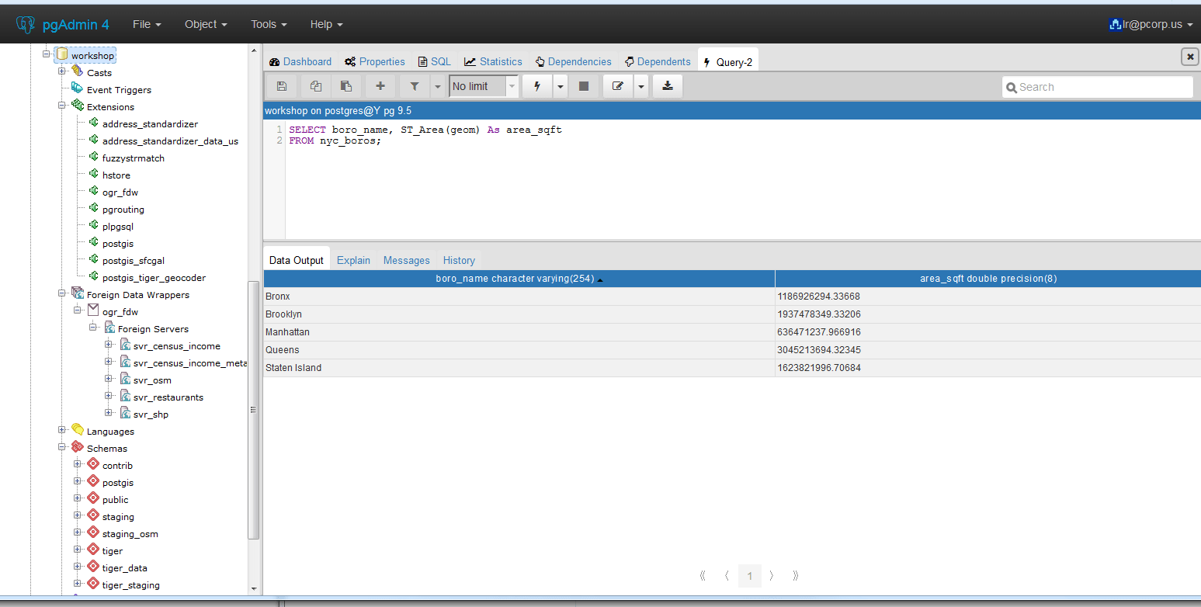1201x607 pixels.
Task: Copy rows with the copy icon
Action: click(315, 85)
